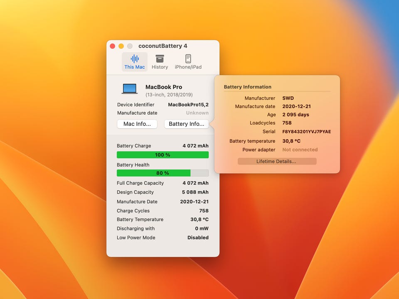This screenshot has height=299, width=399.
Task: Click the Charge Cycles value 758
Action: [x=204, y=211]
